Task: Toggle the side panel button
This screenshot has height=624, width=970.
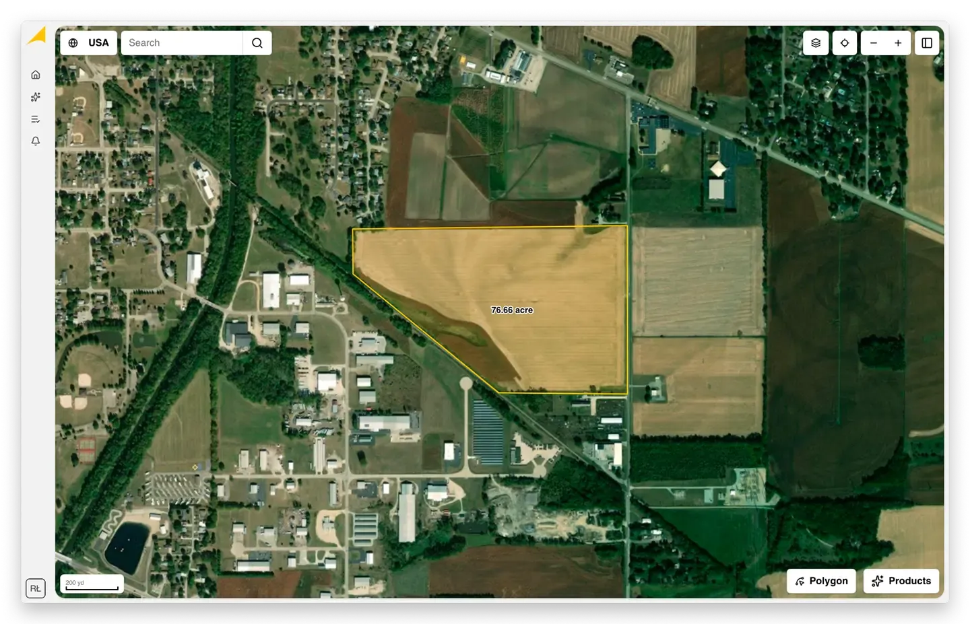Action: pyautogui.click(x=927, y=42)
